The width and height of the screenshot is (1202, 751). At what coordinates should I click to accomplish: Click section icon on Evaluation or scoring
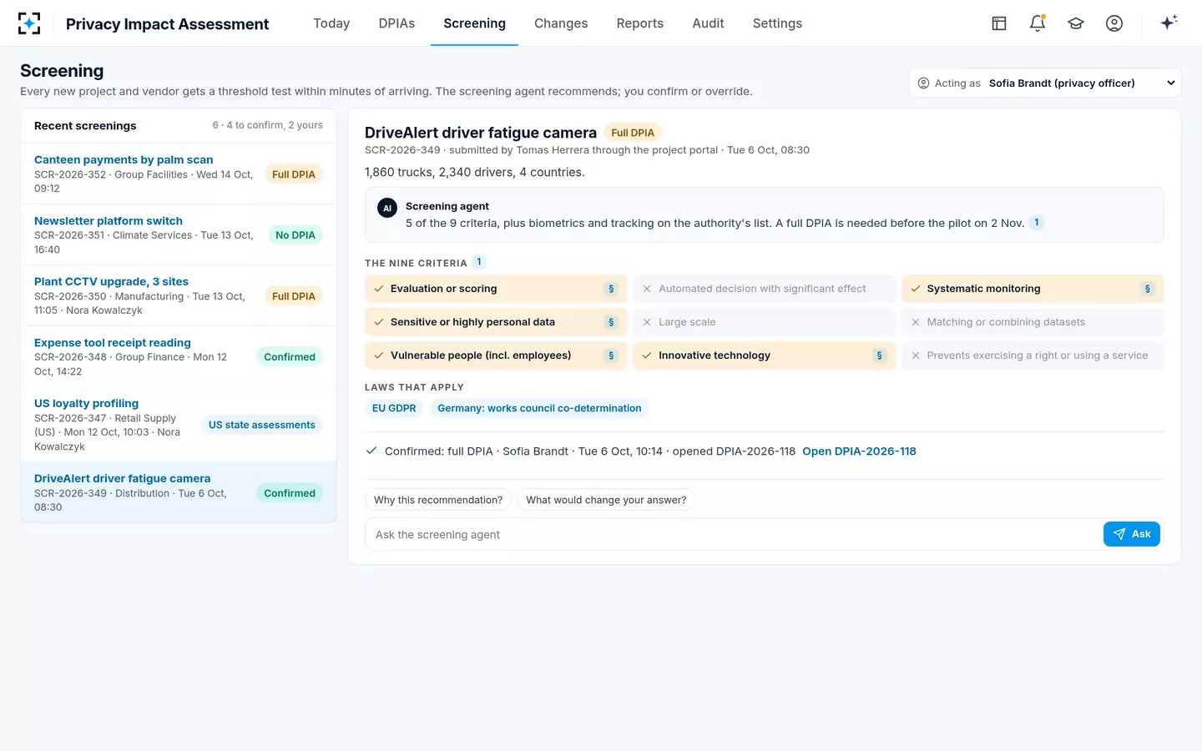tap(611, 289)
